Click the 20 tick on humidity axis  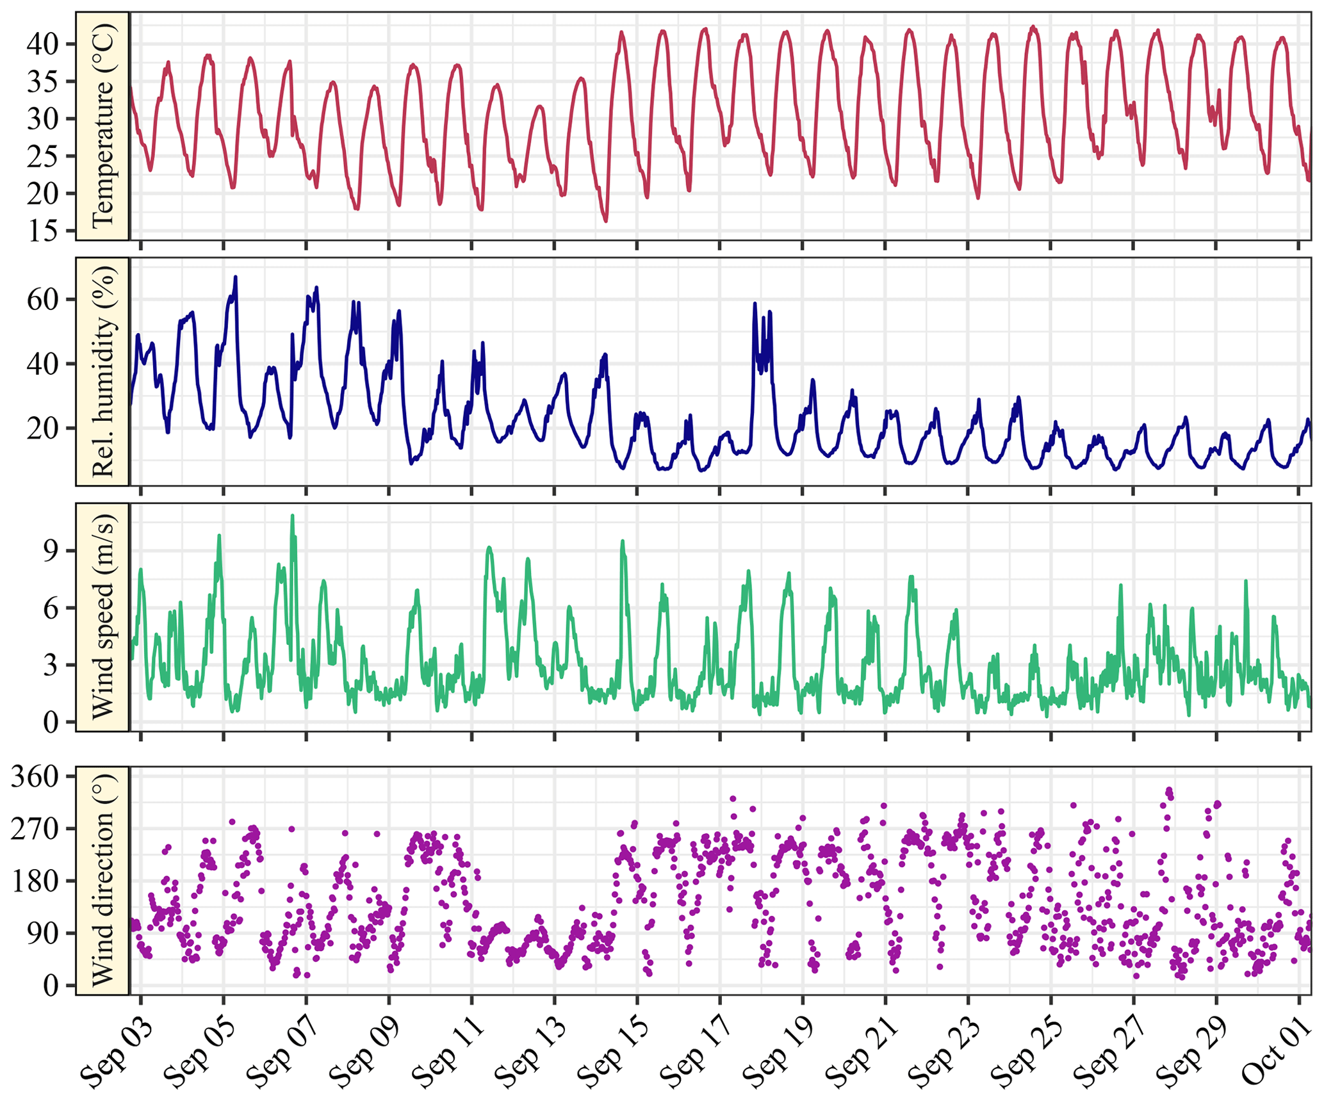[x=44, y=428]
